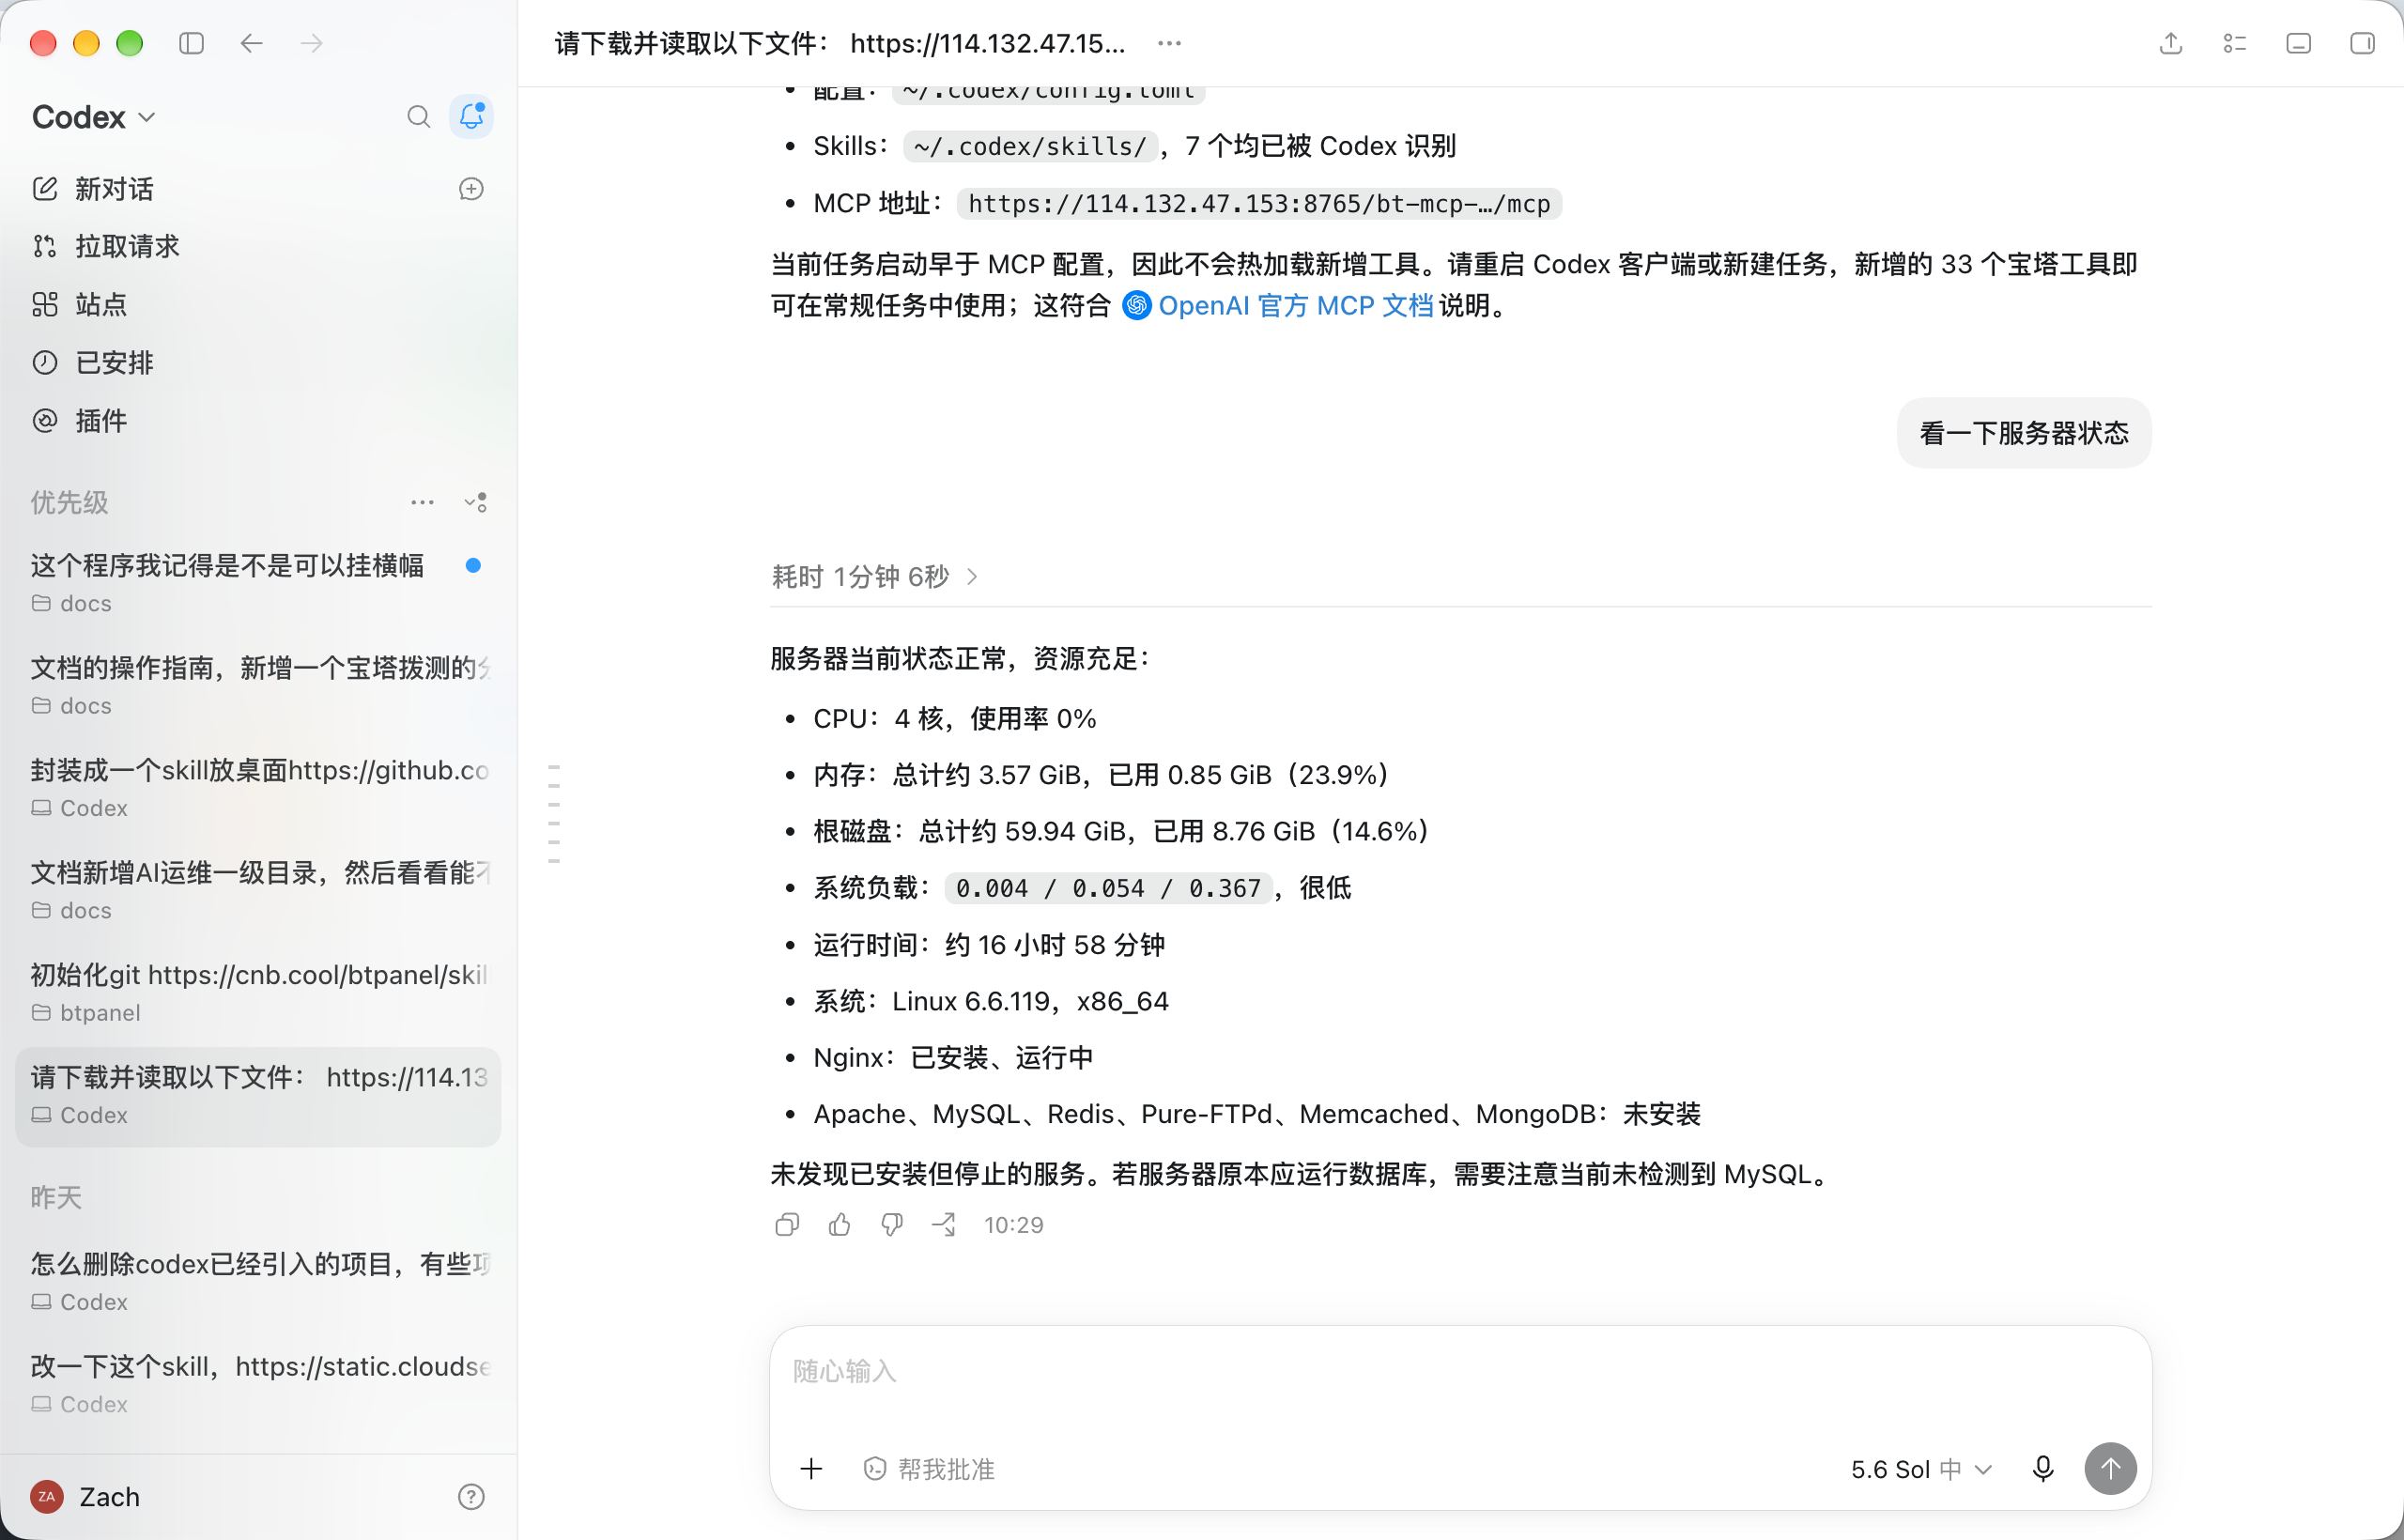The image size is (2404, 1540).
Task: Click the line 系统：Linux 6.6.119，x86_64
Action: [x=991, y=1001]
